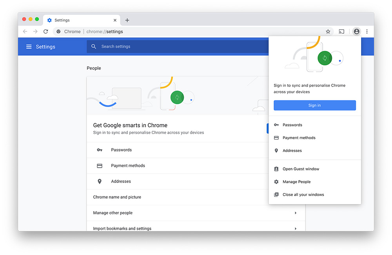Click the Cast icon in the toolbar
The image size is (392, 255).
point(341,31)
